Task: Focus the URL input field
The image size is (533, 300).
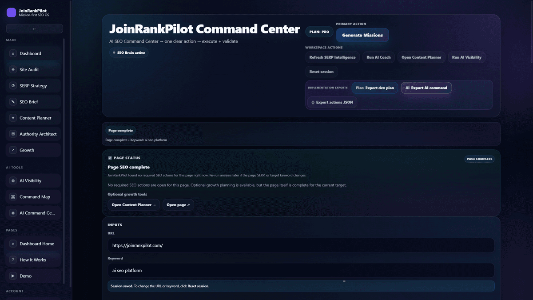Action: point(301,245)
